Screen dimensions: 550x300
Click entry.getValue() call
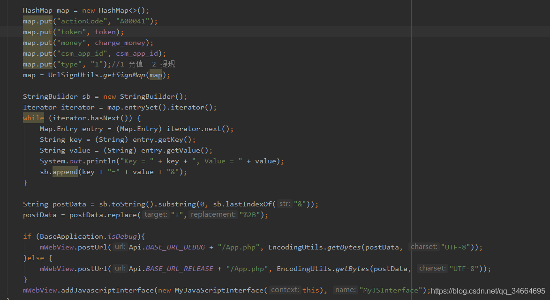[x=175, y=151]
